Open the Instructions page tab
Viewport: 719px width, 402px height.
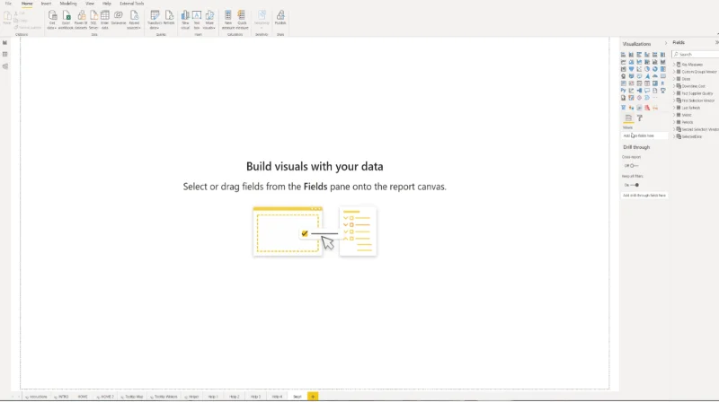coord(37,397)
